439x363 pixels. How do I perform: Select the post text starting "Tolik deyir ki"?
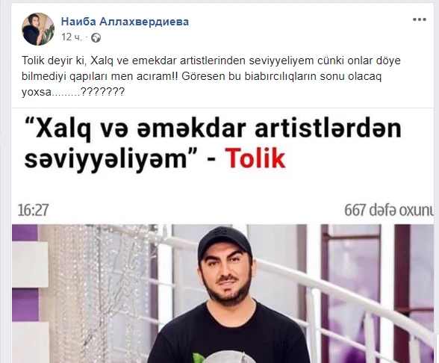[x=211, y=76]
